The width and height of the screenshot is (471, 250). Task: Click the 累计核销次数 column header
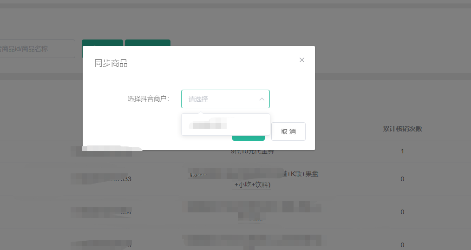402,129
